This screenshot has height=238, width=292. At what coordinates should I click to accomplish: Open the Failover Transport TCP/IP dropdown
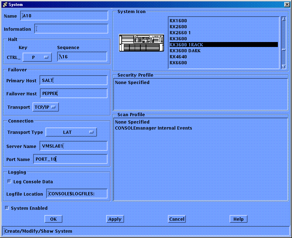tap(45, 107)
